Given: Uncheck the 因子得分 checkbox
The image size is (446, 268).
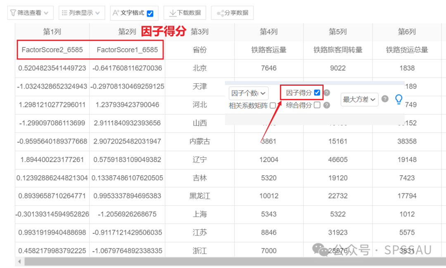Looking at the screenshot, I should [x=317, y=92].
